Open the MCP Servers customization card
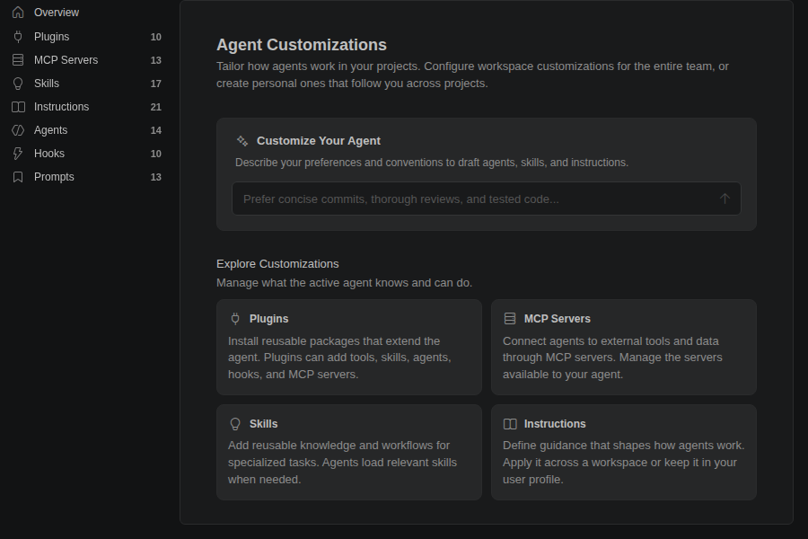 click(x=624, y=347)
